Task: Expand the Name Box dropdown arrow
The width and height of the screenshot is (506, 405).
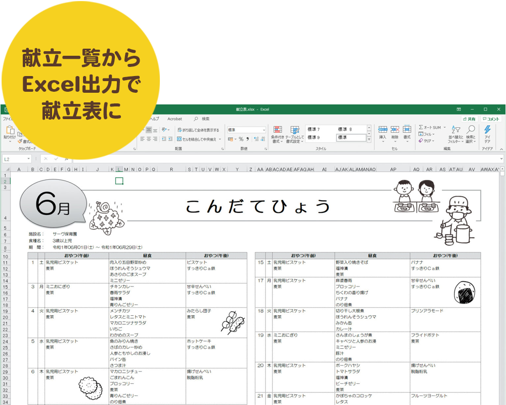Action: [x=28, y=159]
